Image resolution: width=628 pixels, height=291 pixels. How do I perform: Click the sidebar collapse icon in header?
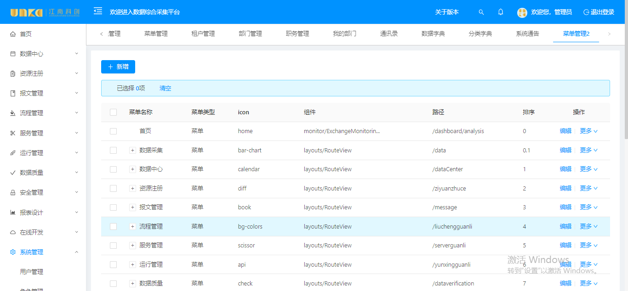point(98,11)
